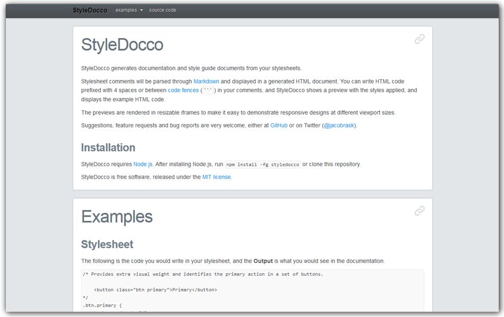Viewport: 504px width, 317px height.
Task: Click the Examples section heading
Action: [116, 216]
